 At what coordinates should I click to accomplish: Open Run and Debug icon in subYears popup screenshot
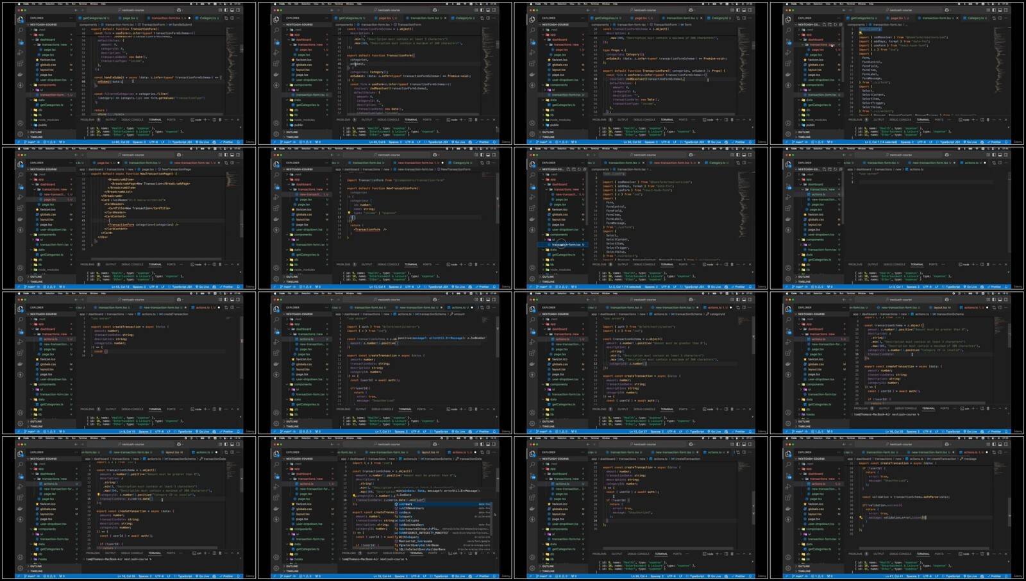click(x=276, y=487)
